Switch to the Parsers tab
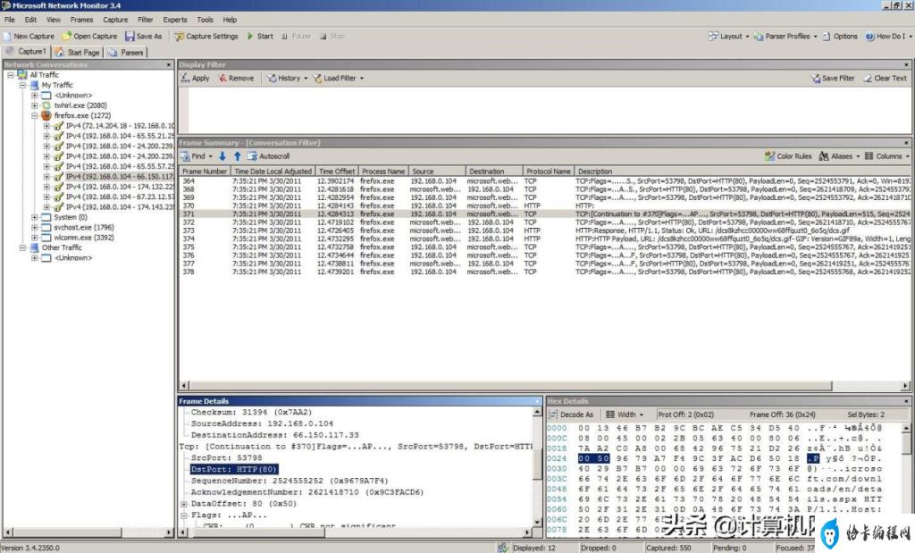 click(125, 53)
